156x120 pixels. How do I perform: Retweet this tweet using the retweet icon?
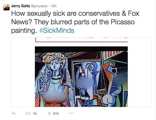coord(28,113)
